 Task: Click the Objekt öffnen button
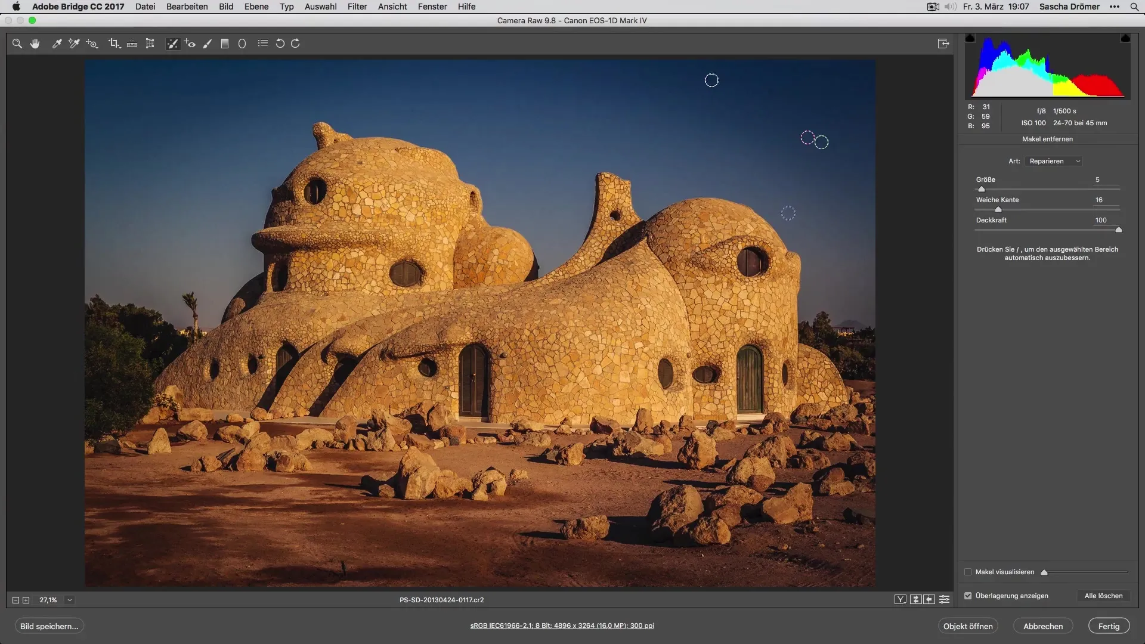click(x=967, y=626)
